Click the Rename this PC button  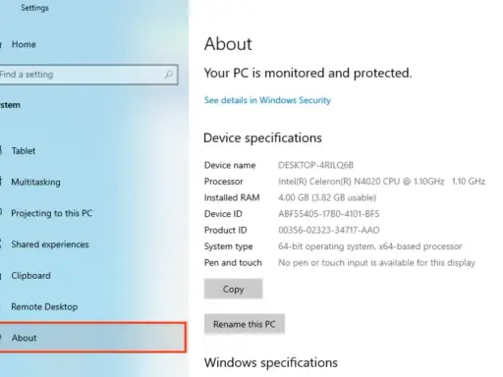click(245, 324)
